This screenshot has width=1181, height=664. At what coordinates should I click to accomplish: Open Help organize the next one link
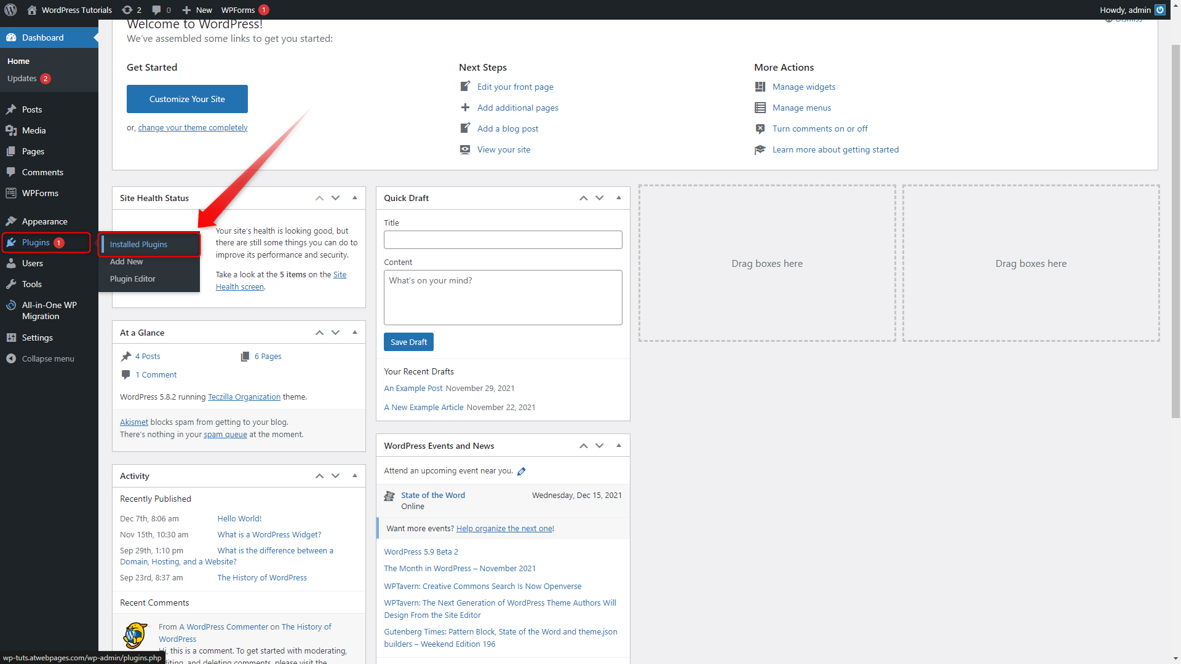(504, 528)
